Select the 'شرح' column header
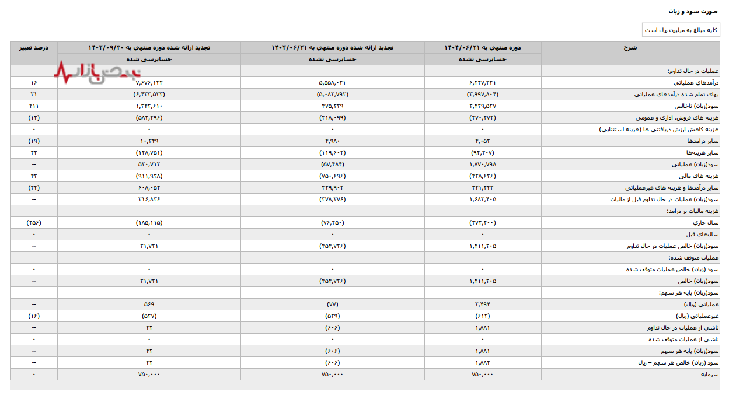The image size is (729, 402). tap(630, 47)
